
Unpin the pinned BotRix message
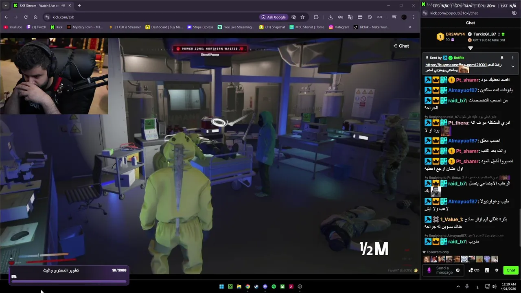coord(502,58)
